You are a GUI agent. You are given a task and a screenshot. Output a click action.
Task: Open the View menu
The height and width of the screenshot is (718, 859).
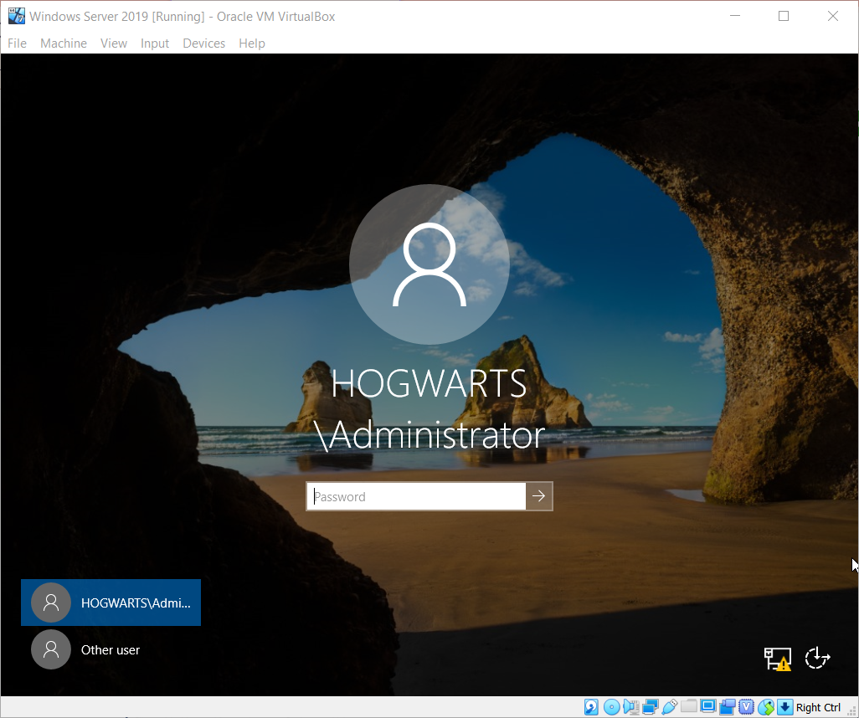pyautogui.click(x=113, y=44)
